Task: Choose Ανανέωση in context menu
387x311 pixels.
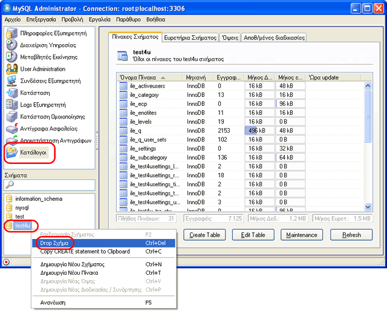Action: pos(103,303)
